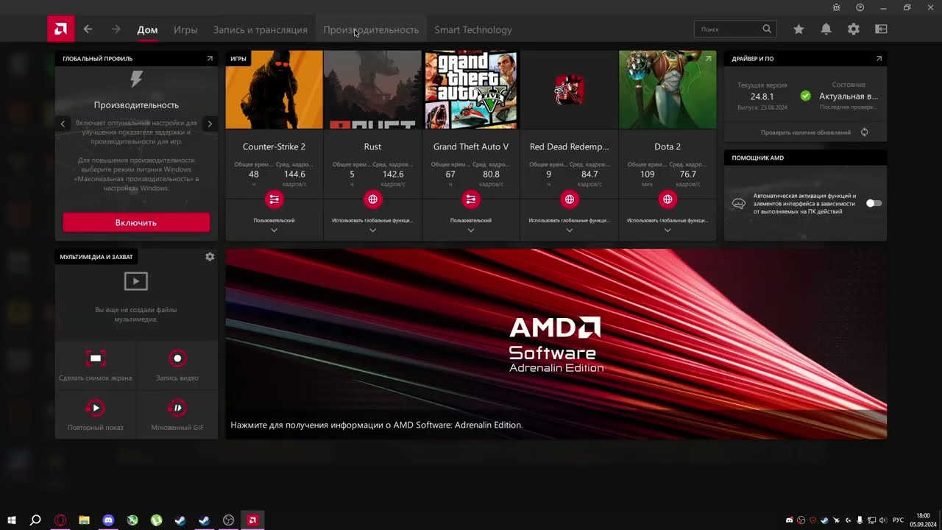Expand Rust profile dropdown chevron
This screenshot has width=942, height=530.
372,230
